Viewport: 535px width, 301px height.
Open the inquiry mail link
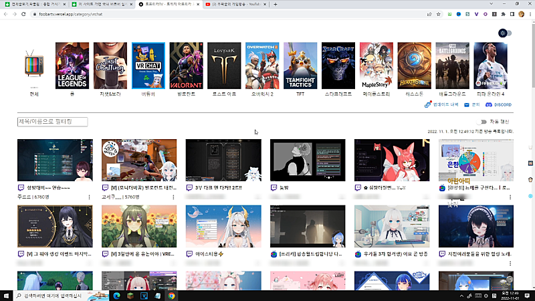point(472,105)
